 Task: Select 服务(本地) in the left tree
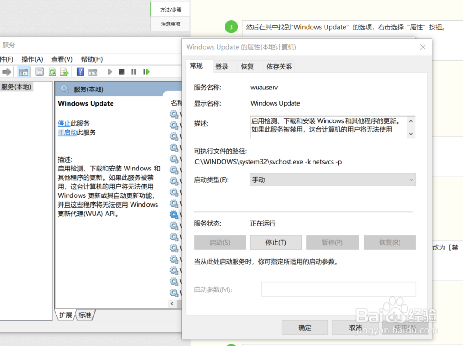click(x=16, y=87)
